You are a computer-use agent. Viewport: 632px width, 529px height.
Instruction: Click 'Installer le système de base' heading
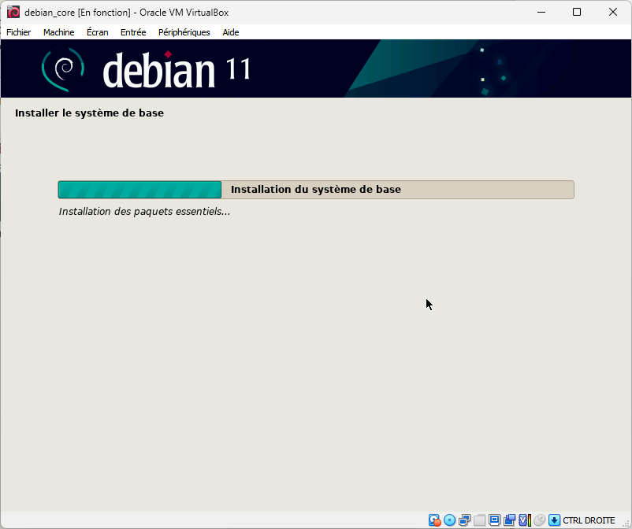tap(90, 113)
